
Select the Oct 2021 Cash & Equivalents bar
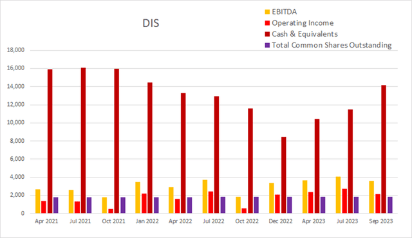tap(117, 141)
